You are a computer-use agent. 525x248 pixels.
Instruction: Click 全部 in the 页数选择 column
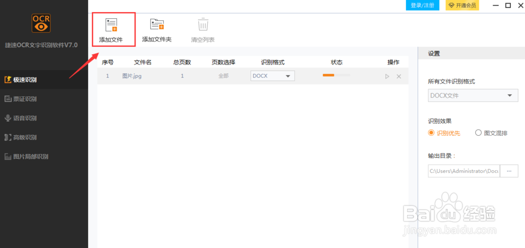click(x=223, y=76)
